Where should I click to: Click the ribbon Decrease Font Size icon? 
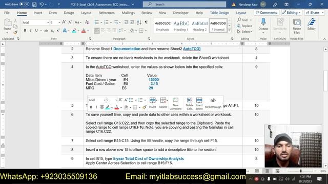(70, 22)
